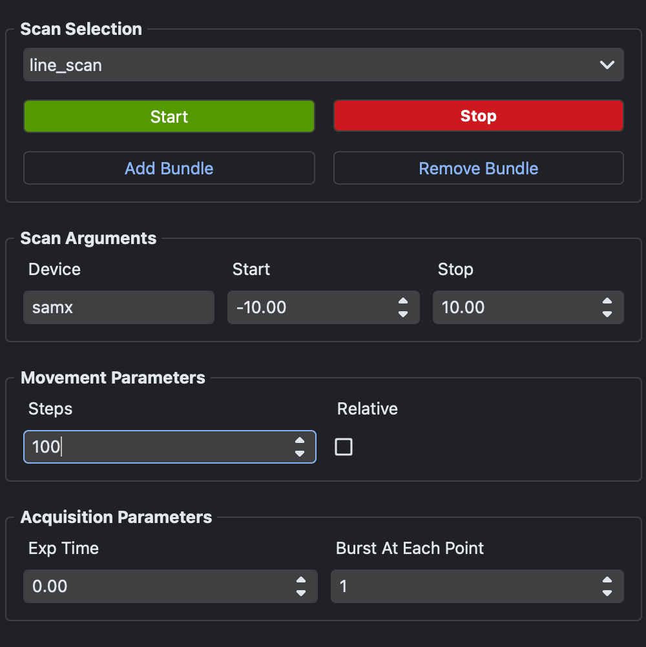Decrease Burst At Each Point with down arrow
Viewport: 646px width, 647px height.
pyautogui.click(x=607, y=593)
